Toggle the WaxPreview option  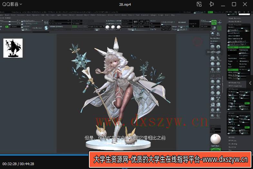[x=232, y=58]
